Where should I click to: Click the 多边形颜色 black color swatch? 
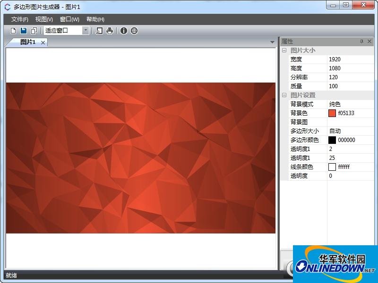tap(332, 140)
